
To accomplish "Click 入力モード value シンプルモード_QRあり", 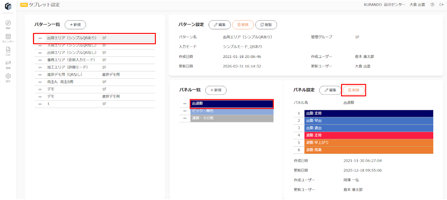I will [x=243, y=46].
